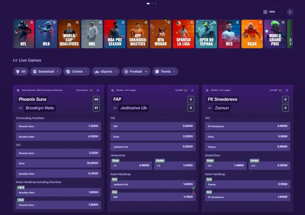The height and width of the screenshot is (215, 305).
Task: Favorite the MLB card star
Action: 55,22
